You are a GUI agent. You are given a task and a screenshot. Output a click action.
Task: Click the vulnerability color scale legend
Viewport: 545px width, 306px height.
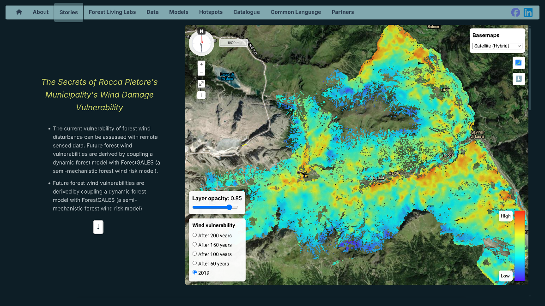pos(520,246)
